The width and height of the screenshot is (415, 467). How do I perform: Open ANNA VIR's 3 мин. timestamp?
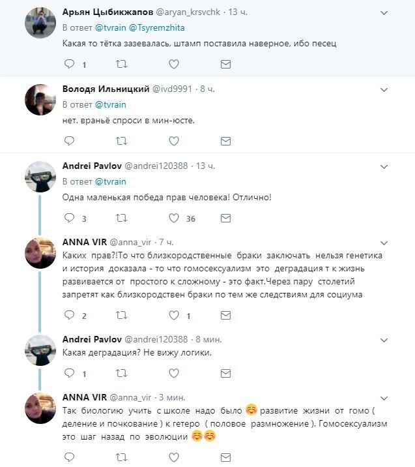click(172, 397)
